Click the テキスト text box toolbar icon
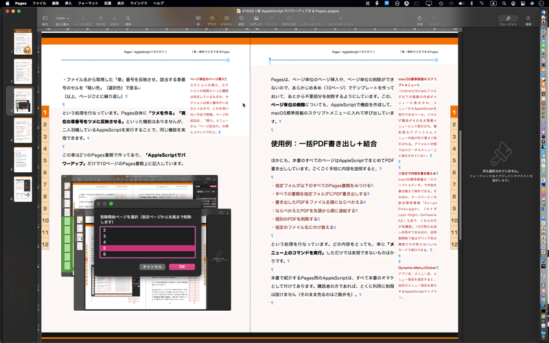The width and height of the screenshot is (549, 343). (226, 19)
